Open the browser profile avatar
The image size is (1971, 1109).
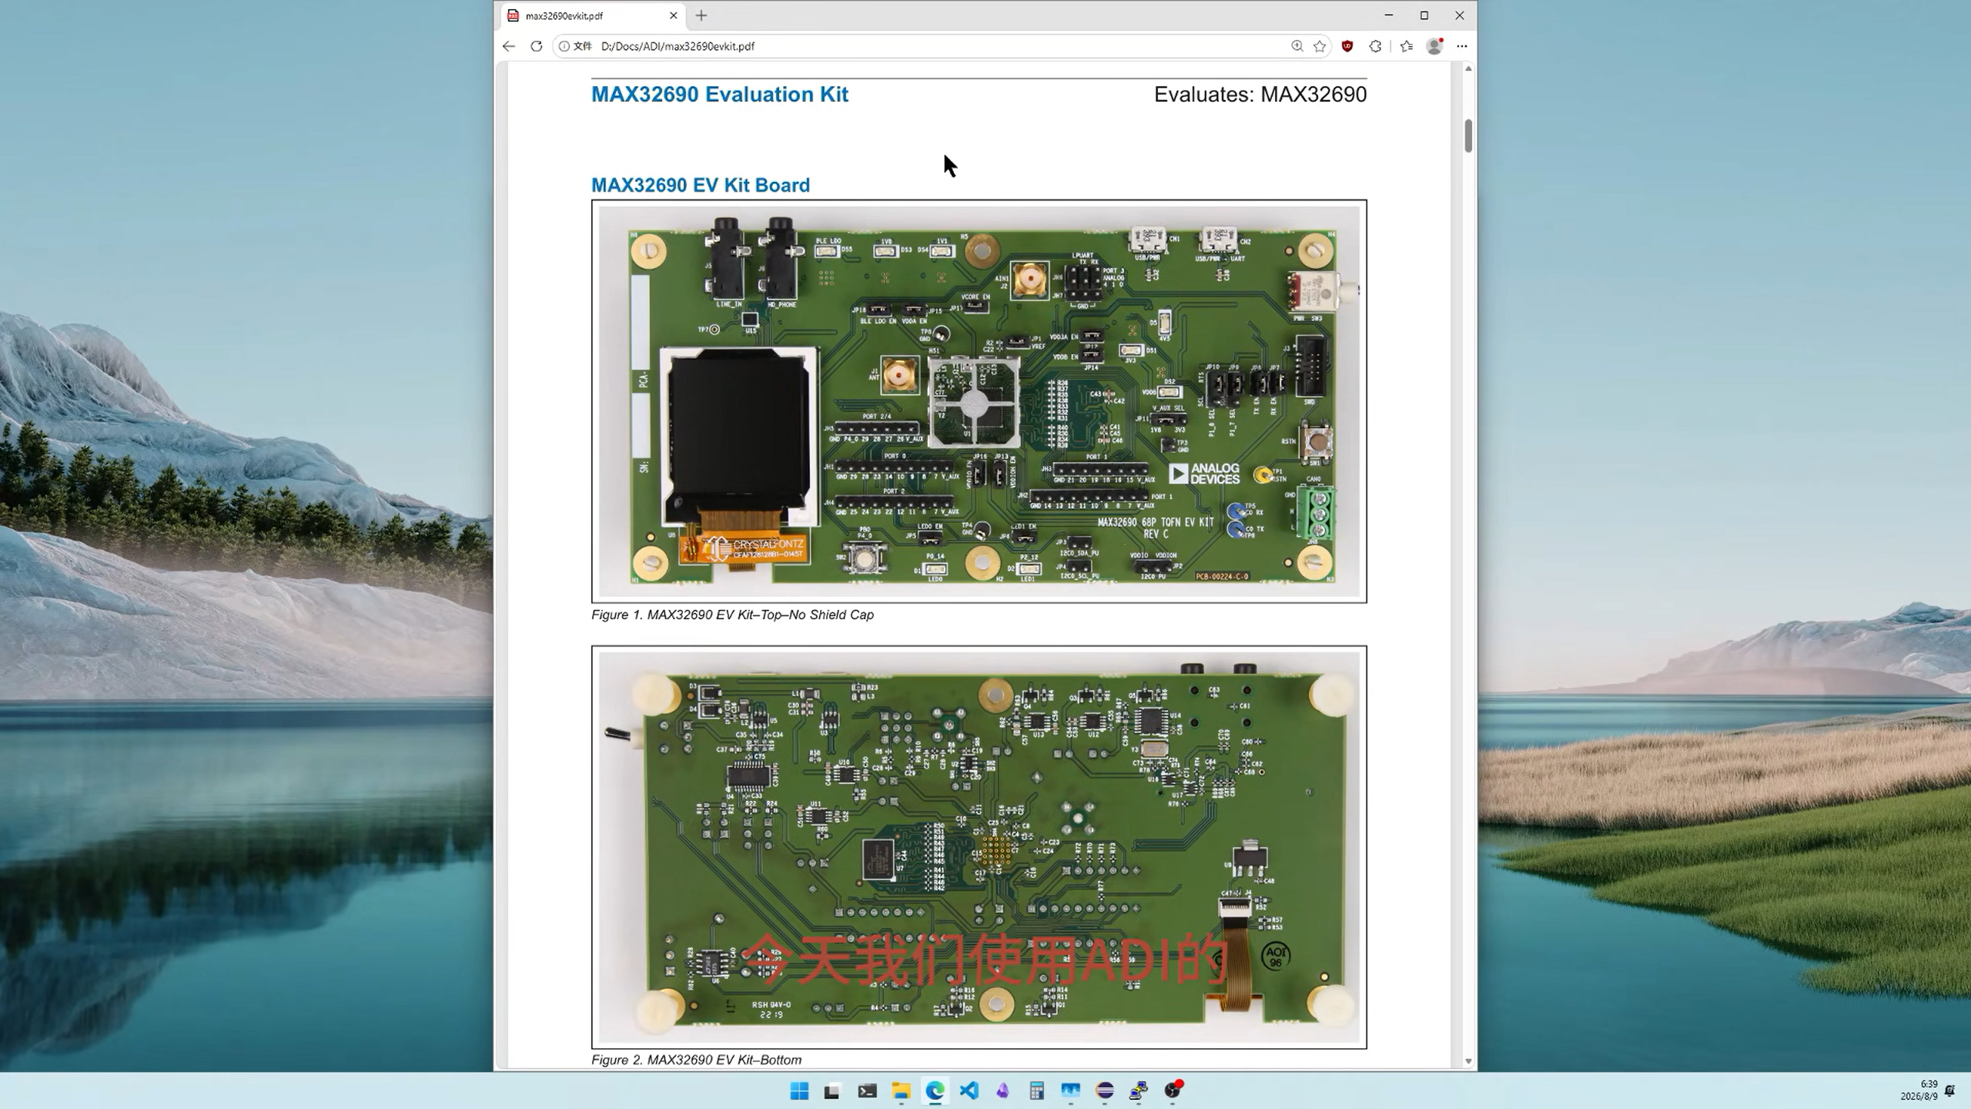(x=1434, y=46)
